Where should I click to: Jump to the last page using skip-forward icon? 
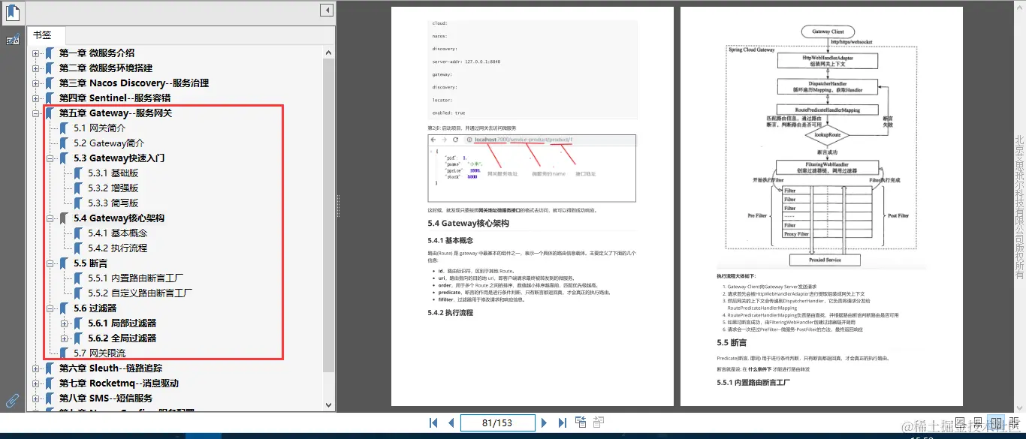click(562, 422)
